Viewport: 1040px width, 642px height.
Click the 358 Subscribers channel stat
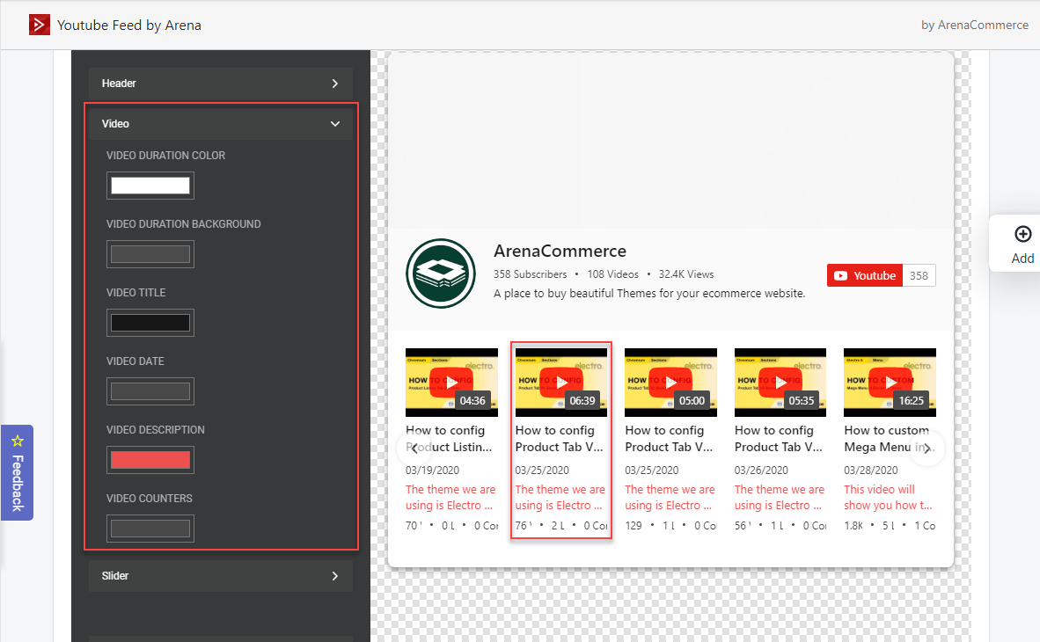pyautogui.click(x=530, y=274)
